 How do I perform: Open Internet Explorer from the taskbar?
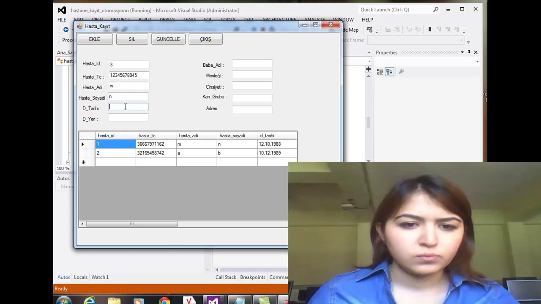(x=89, y=301)
